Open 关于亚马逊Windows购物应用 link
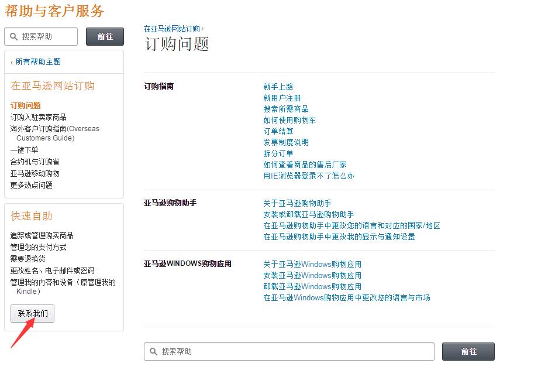548x370 pixels. (312, 265)
